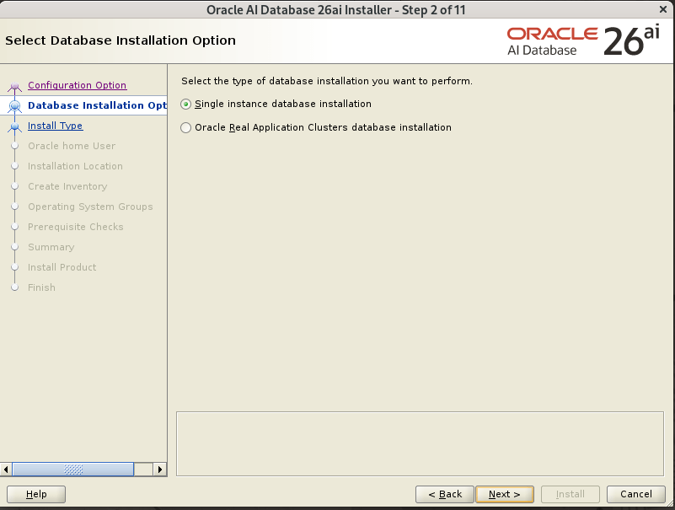Image resolution: width=675 pixels, height=510 pixels.
Task: Close the installer window with the X
Action: click(663, 9)
